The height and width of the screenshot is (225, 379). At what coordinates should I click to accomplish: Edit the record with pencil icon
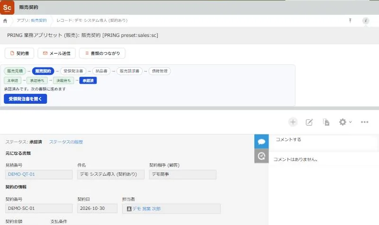click(309, 122)
